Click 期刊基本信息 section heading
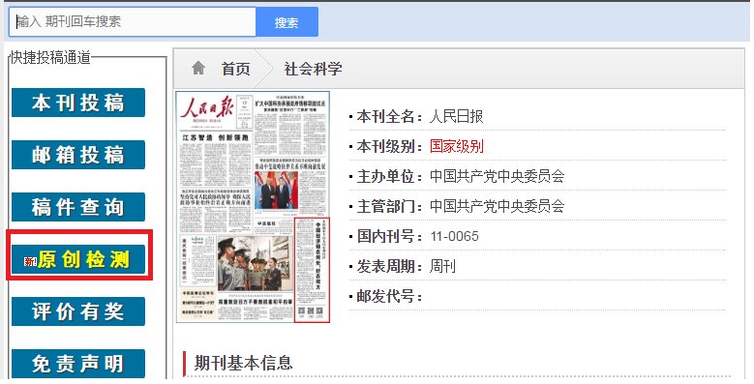This screenshot has height=384, width=754. (243, 363)
